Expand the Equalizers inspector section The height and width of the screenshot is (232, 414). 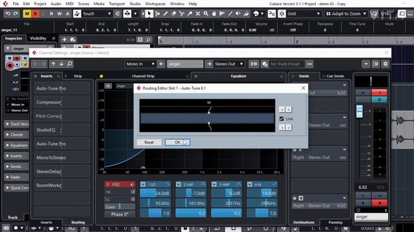[16, 145]
